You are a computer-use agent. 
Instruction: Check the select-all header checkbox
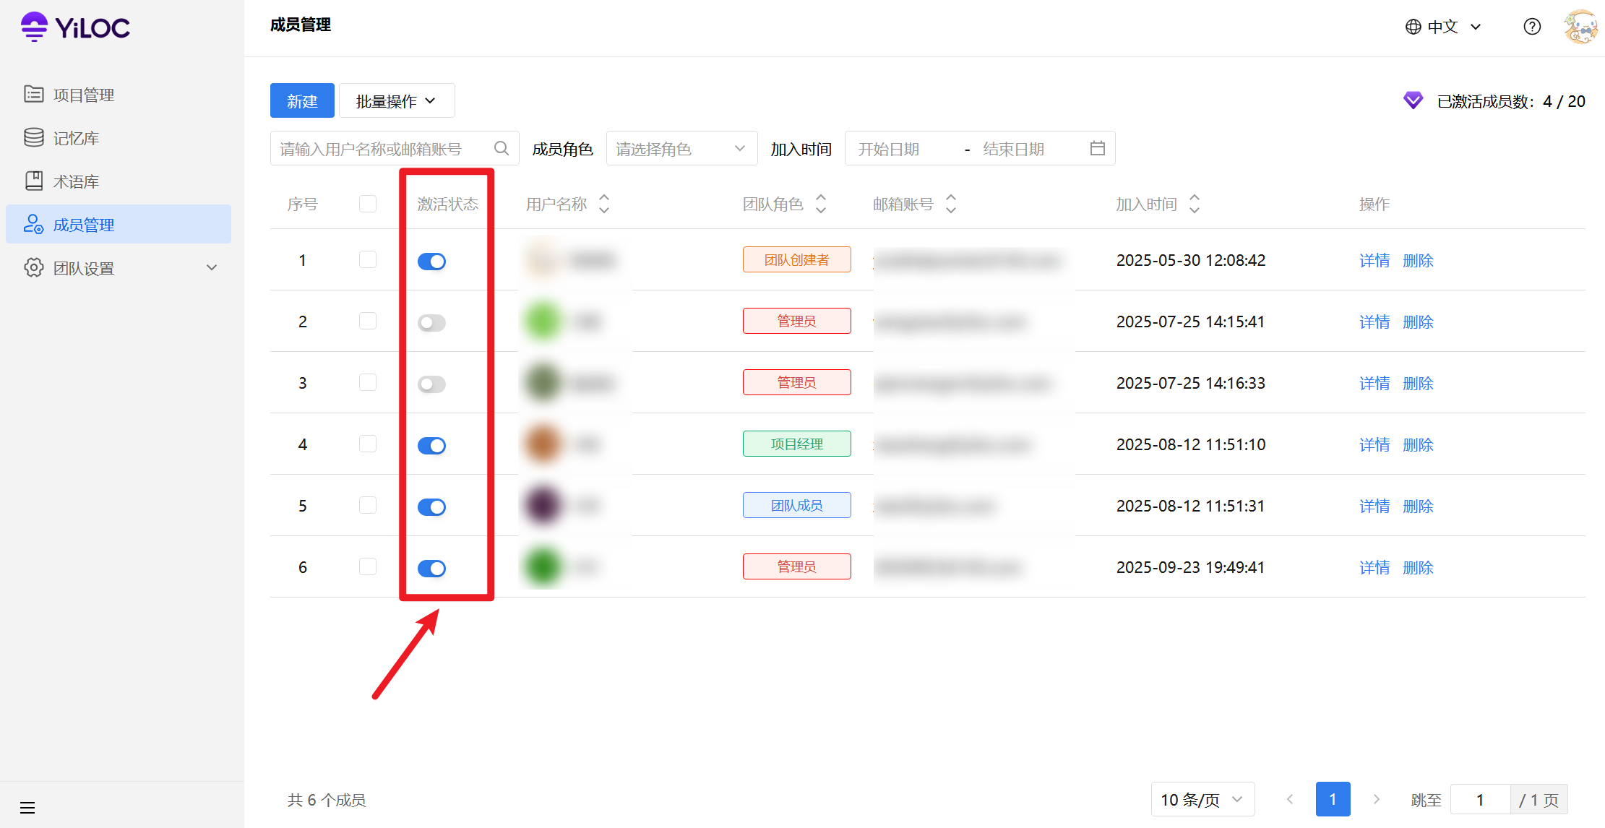point(368,204)
